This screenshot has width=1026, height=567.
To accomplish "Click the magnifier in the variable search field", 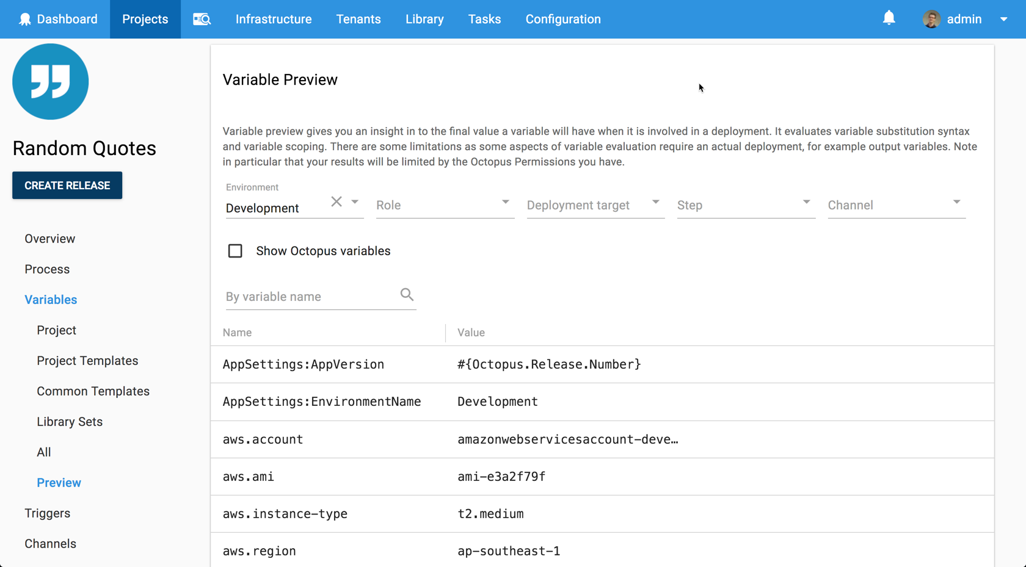I will tap(407, 295).
